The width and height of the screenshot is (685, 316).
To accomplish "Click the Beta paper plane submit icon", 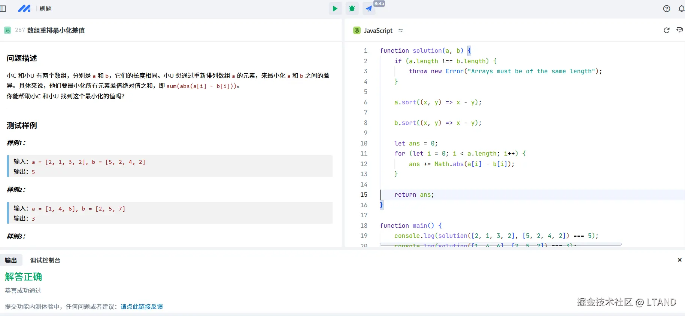I will (369, 9).
